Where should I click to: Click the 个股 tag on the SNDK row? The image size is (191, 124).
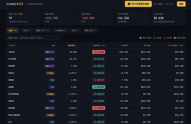(x=52, y=80)
